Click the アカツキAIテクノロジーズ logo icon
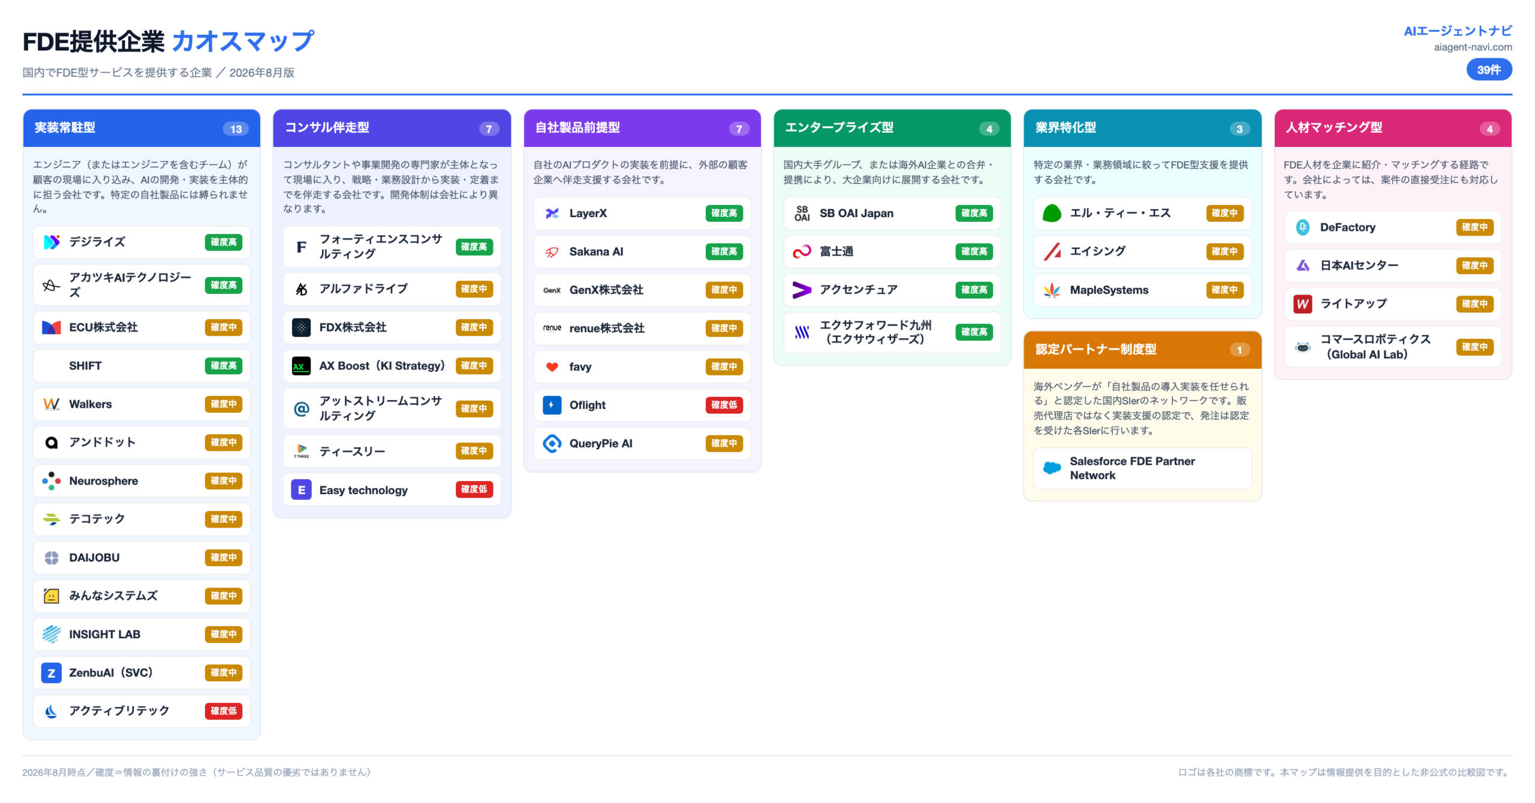Viewport: 1535px width, 803px height. [52, 285]
